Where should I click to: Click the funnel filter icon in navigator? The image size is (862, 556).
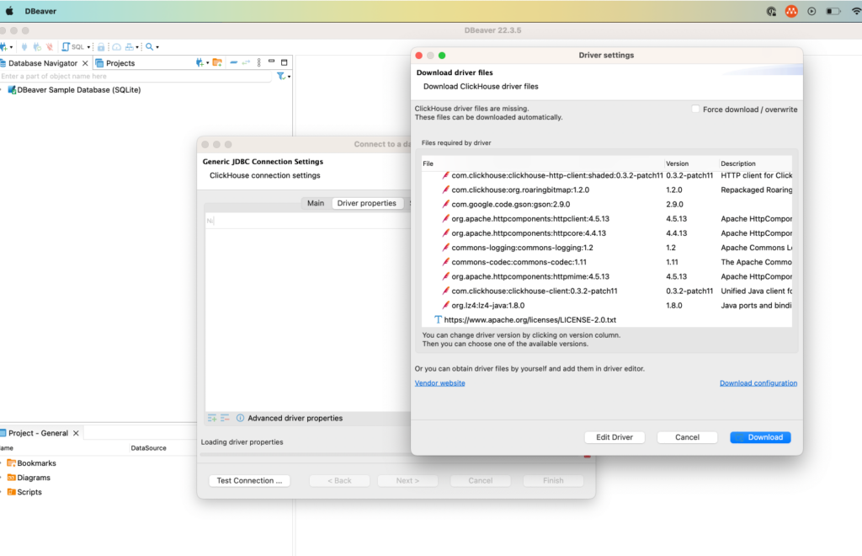[281, 77]
